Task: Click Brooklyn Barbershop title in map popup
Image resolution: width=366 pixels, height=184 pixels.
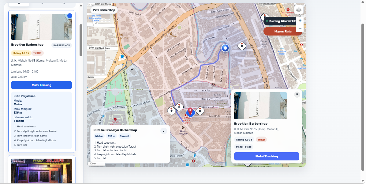Action: tap(251, 123)
